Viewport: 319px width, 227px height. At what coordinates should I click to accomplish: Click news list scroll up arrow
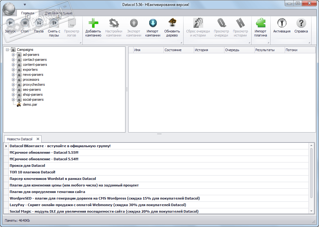tap(311, 145)
